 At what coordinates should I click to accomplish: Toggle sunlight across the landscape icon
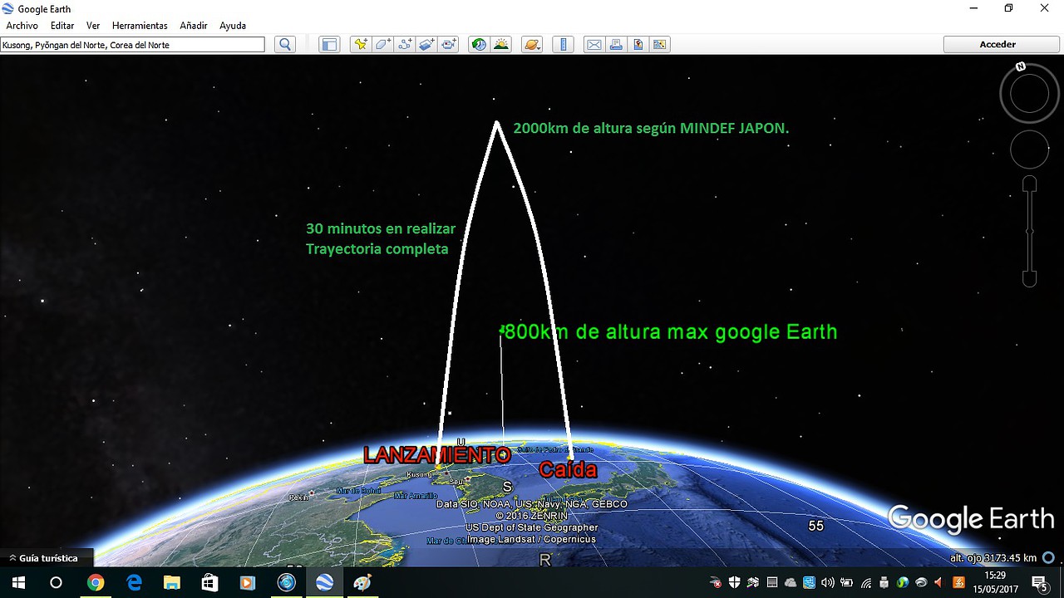[x=501, y=45]
